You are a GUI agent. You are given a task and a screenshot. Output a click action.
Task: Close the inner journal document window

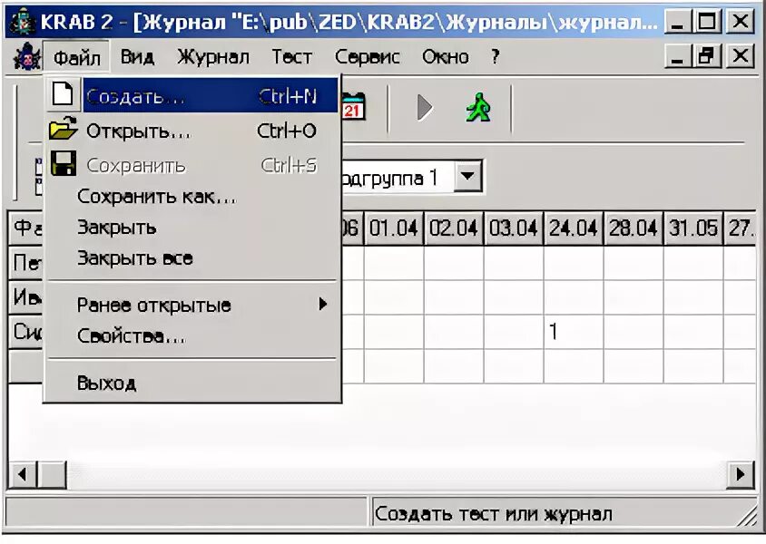click(x=740, y=56)
